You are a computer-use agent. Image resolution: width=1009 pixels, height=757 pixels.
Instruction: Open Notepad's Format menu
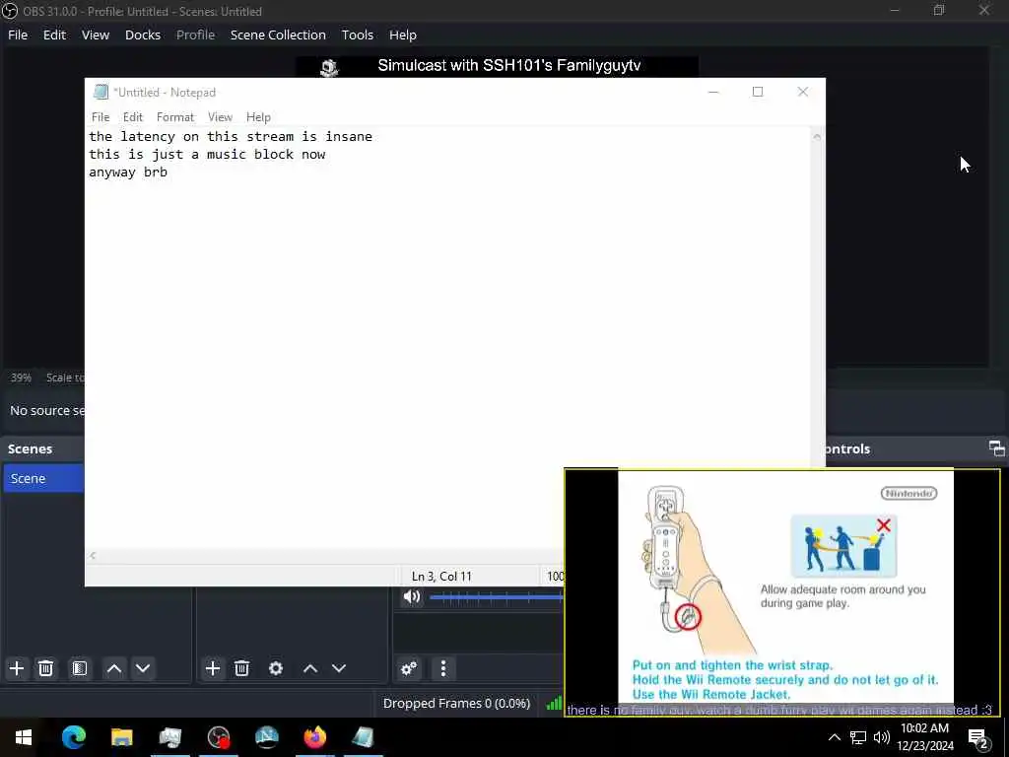click(175, 117)
